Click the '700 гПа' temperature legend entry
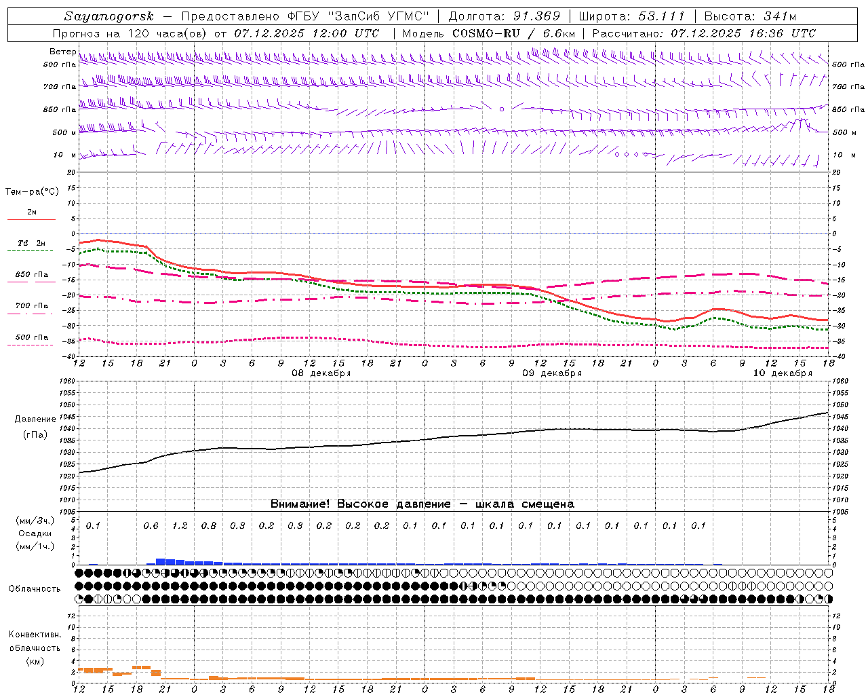This screenshot has width=868, height=695. [x=32, y=306]
